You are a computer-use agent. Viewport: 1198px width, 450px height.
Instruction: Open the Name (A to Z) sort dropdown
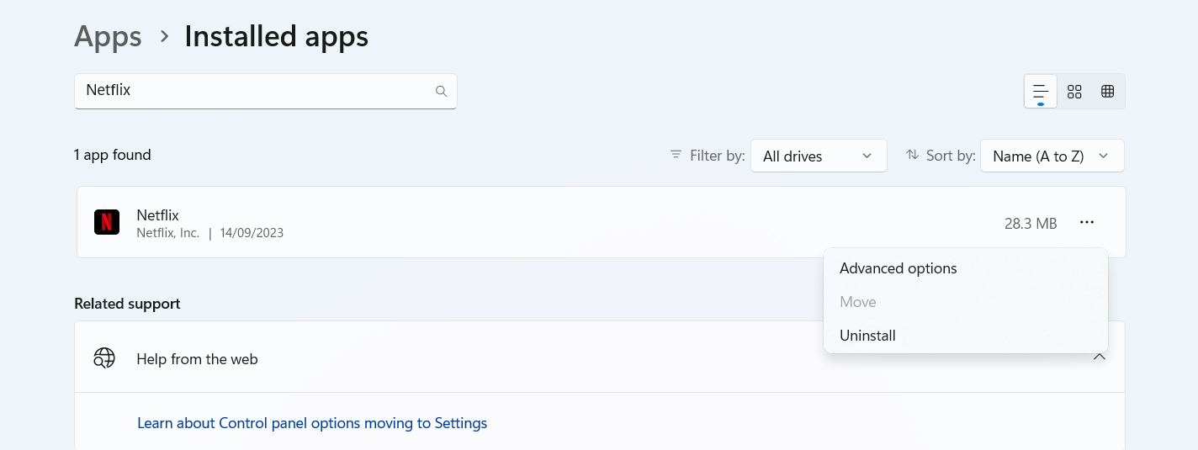(x=1052, y=156)
